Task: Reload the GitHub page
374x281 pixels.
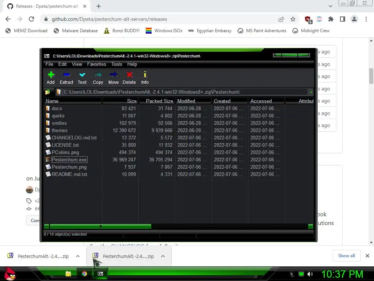Action: pos(31,19)
